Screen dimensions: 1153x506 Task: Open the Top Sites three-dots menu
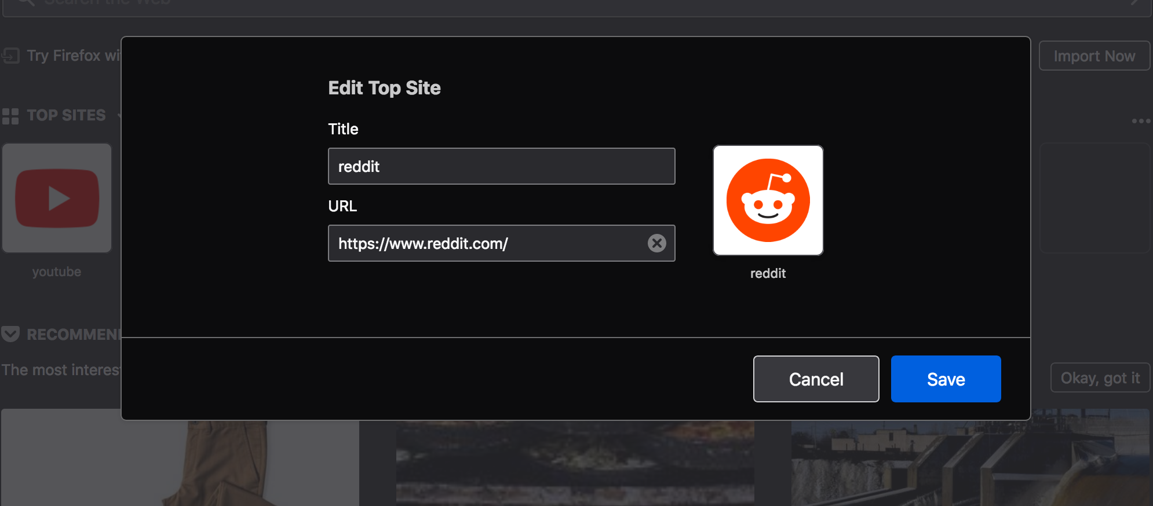[x=1141, y=121]
